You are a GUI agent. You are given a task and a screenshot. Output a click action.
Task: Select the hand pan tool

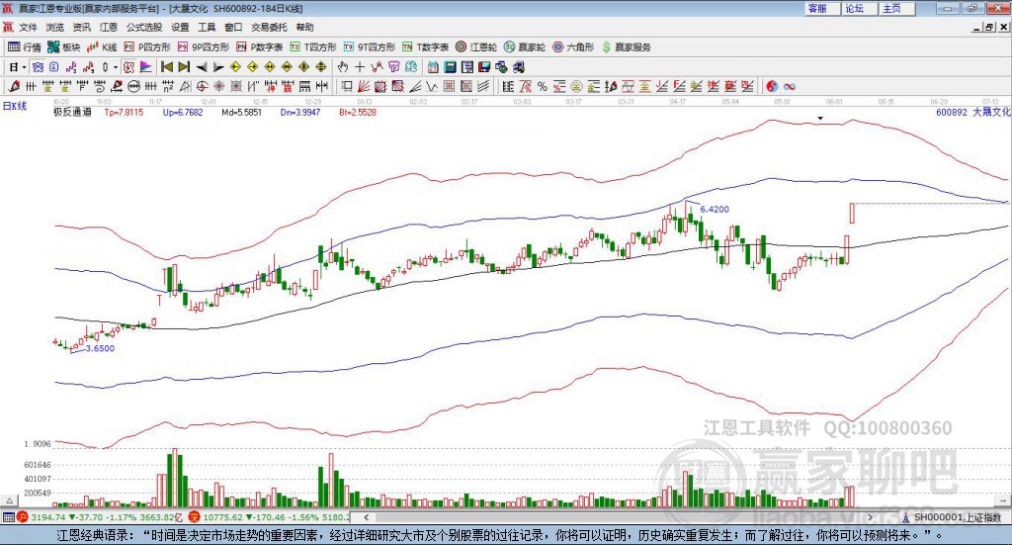coord(343,67)
